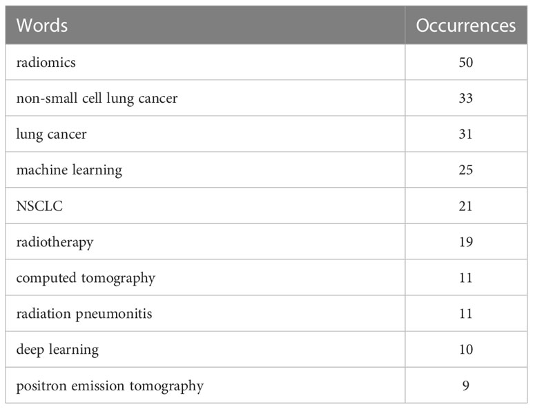
Task: Select the radiotherapy row label
Action: (55, 242)
